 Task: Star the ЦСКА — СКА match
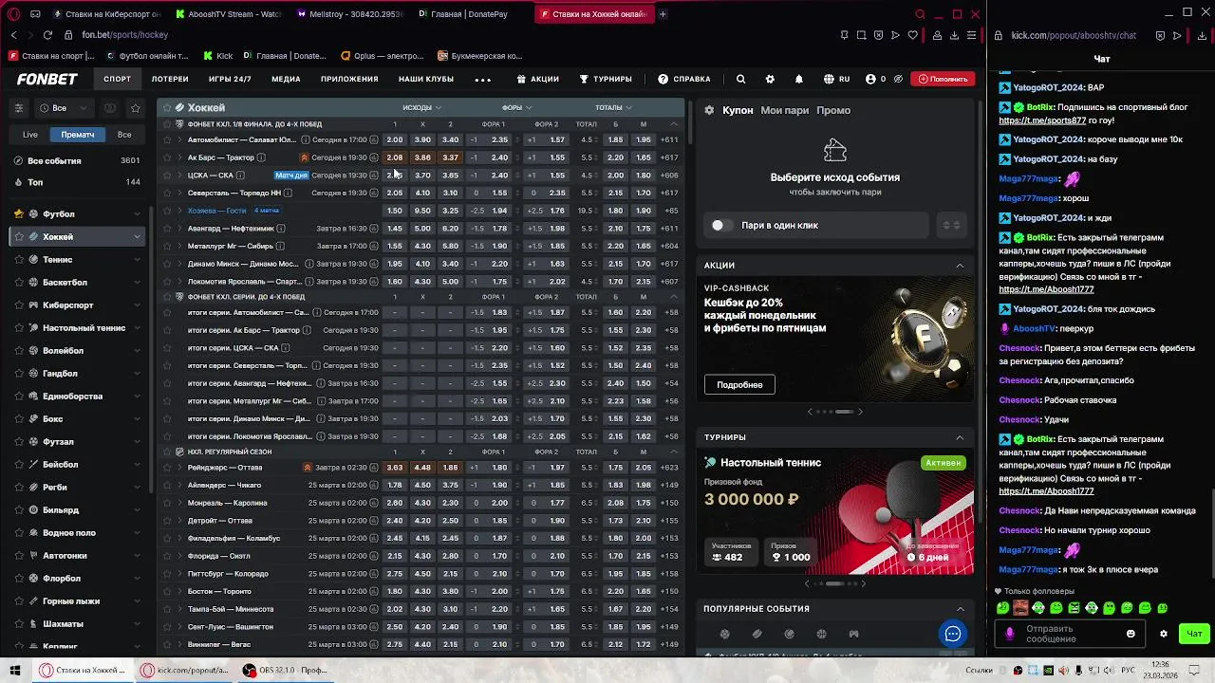tap(167, 175)
